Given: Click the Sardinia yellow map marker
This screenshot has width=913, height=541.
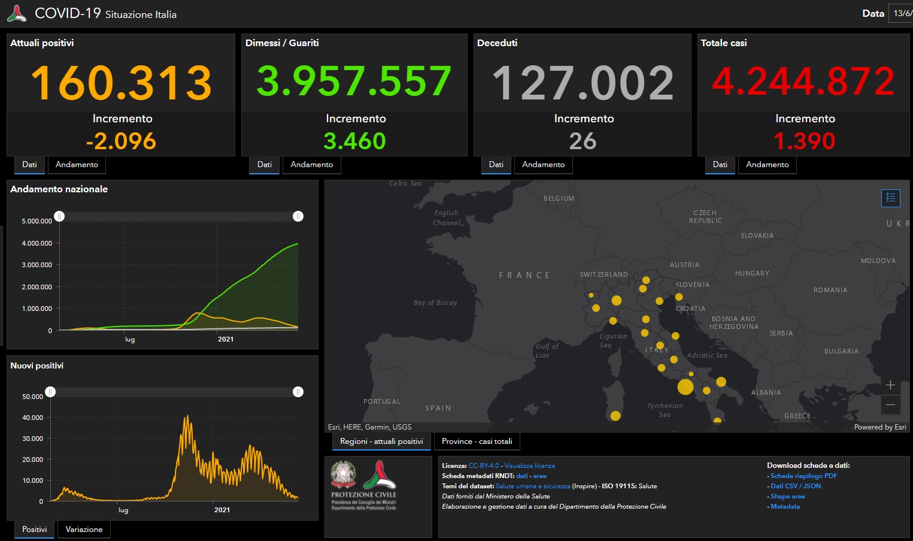Looking at the screenshot, I should pos(615,416).
